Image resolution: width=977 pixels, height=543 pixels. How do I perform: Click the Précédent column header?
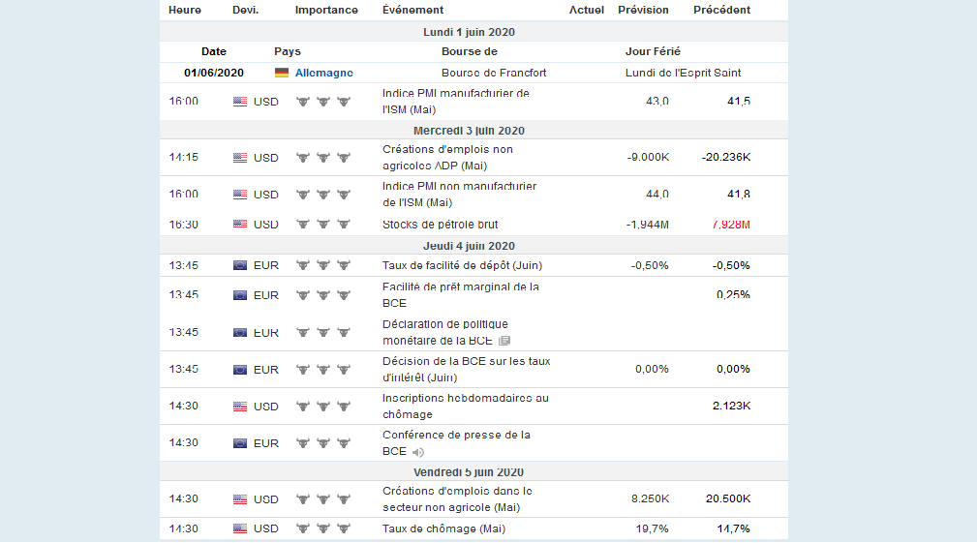(721, 10)
